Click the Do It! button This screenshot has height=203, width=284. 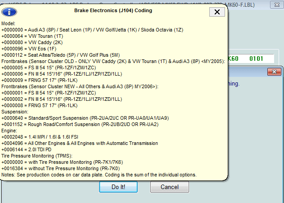[x=118, y=187]
